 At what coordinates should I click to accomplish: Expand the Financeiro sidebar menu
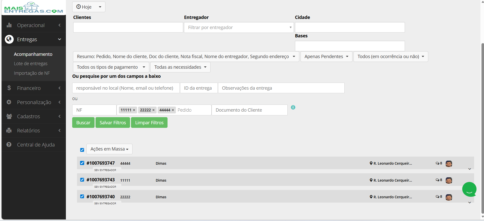[x=34, y=88]
